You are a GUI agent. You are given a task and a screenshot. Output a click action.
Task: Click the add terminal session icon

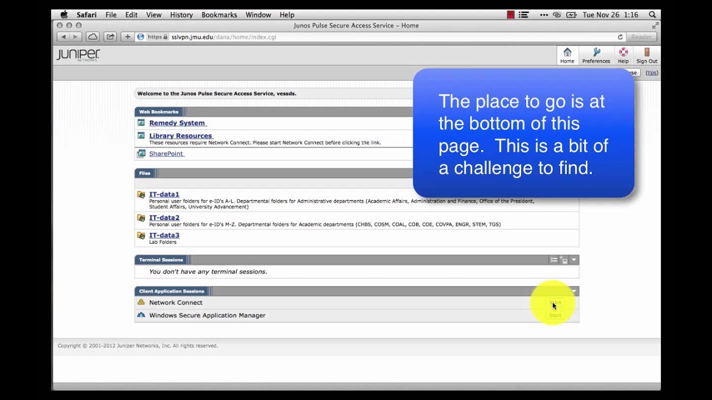563,260
